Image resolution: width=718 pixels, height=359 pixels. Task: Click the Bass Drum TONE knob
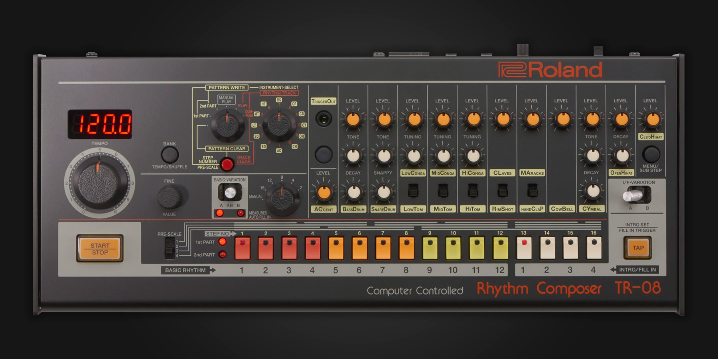(x=353, y=156)
